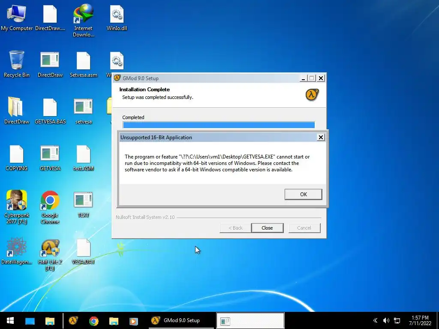This screenshot has height=329, width=439.
Task: Select the Setvesa.asm file
Action: [84, 64]
